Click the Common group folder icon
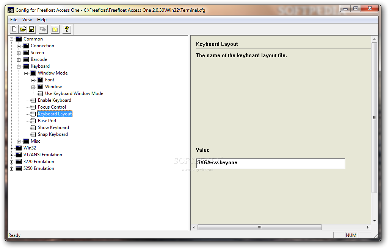The image size is (389, 249). 19,39
